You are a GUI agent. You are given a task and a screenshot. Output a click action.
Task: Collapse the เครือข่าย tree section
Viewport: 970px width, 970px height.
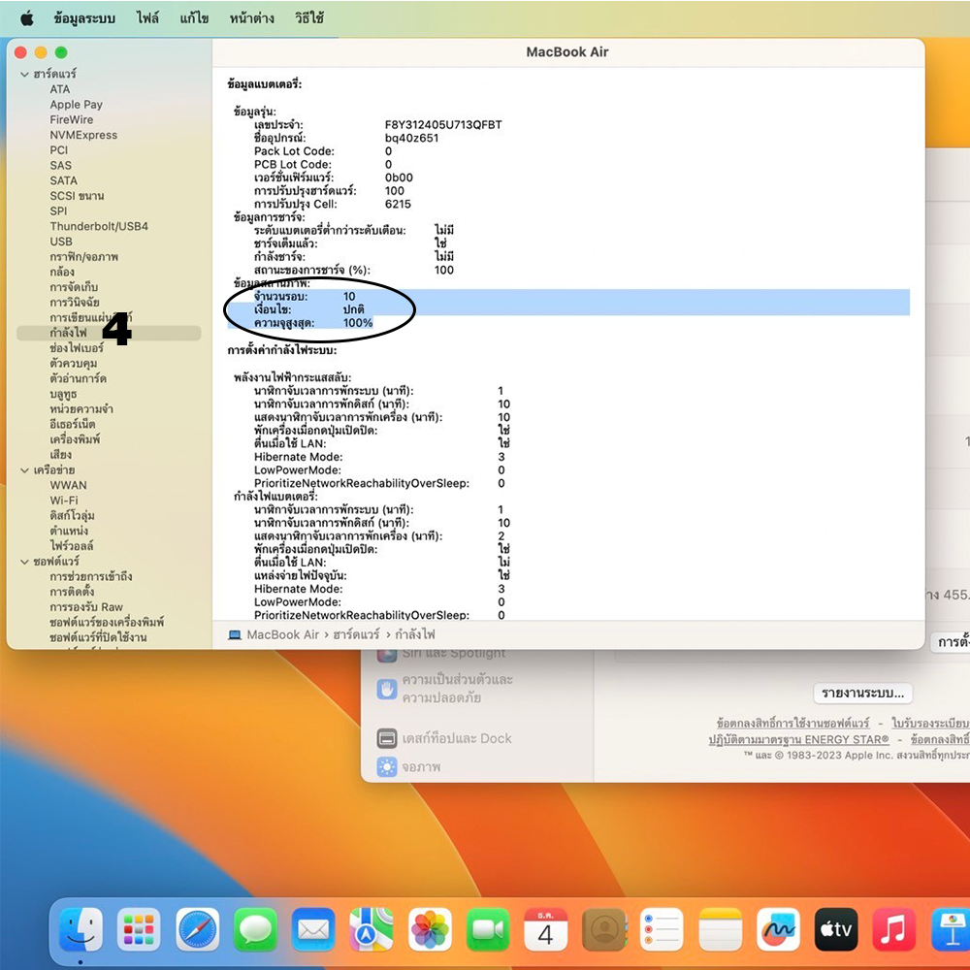24,470
